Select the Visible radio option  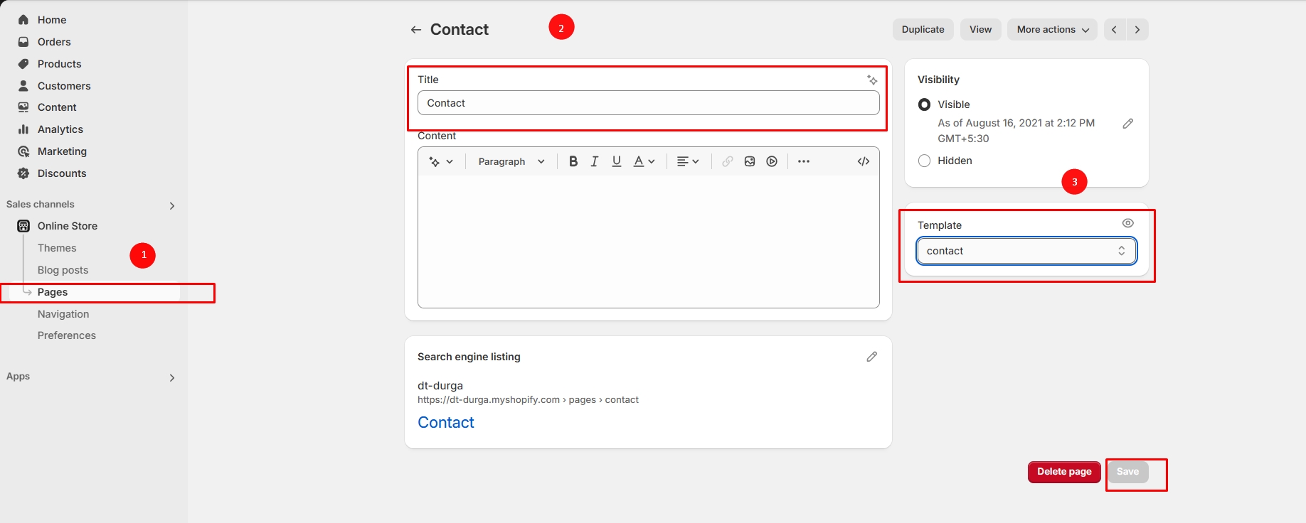[x=925, y=104]
